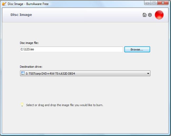Open the Destination drive dropdown
Image resolution: width=171 pixels, height=136 pixels.
point(85,73)
